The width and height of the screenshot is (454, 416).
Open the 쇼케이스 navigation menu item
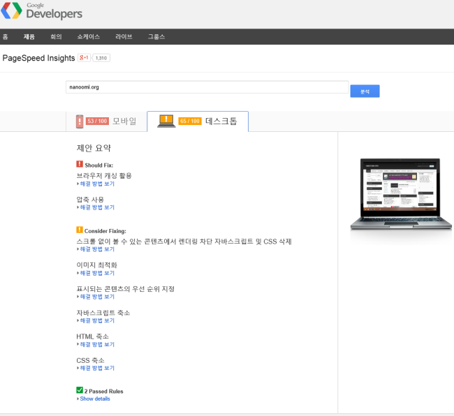[x=89, y=37]
